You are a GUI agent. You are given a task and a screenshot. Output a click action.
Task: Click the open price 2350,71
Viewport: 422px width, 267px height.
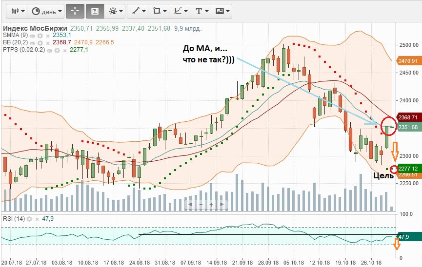(81, 28)
